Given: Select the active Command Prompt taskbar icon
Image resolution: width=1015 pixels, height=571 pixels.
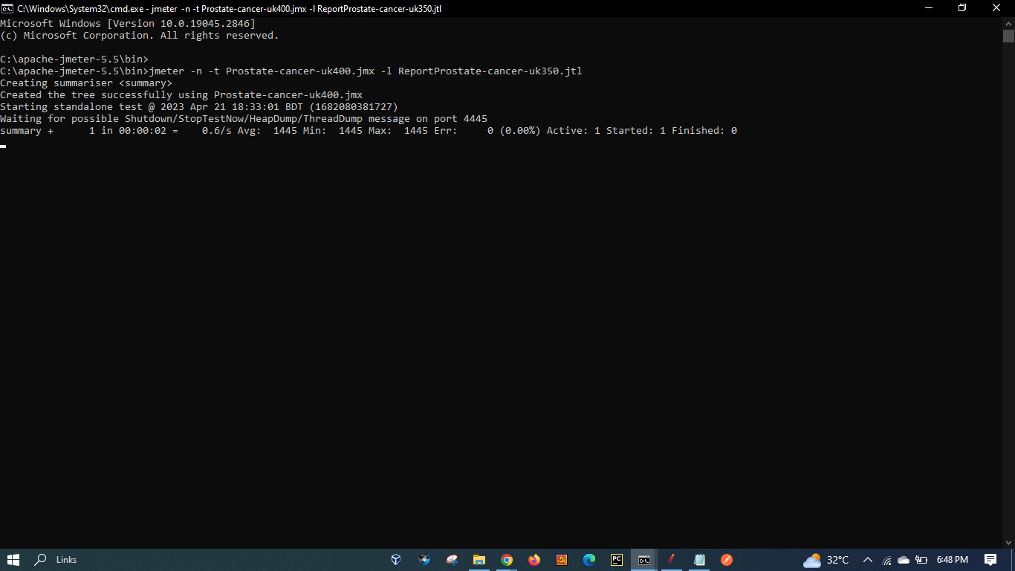Looking at the screenshot, I should pyautogui.click(x=643, y=560).
